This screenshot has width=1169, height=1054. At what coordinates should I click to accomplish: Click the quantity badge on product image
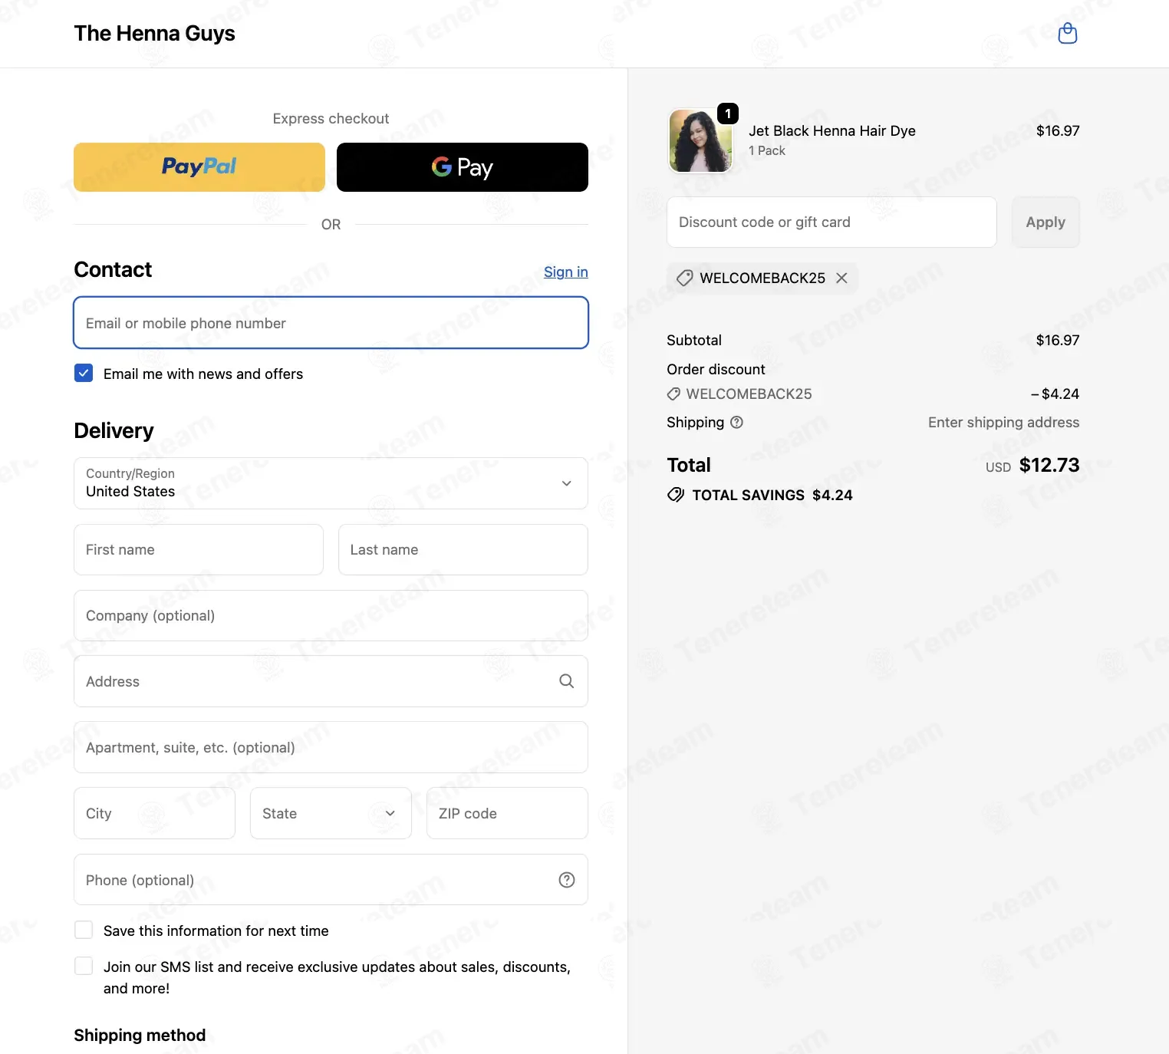tap(727, 114)
